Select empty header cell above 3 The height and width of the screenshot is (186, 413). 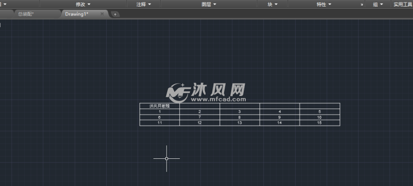click(x=240, y=106)
